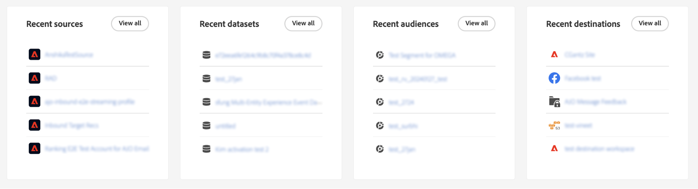Click the Facebook icon in Recent destinations
Screen dimensions: 698x189
(x=554, y=78)
